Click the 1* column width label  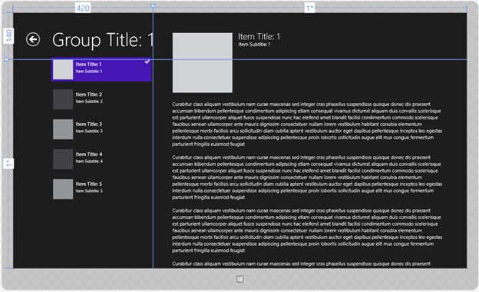310,8
